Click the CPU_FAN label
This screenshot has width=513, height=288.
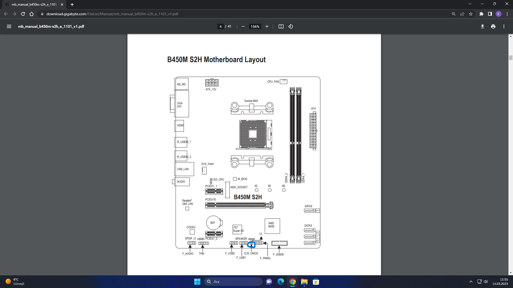tap(273, 82)
